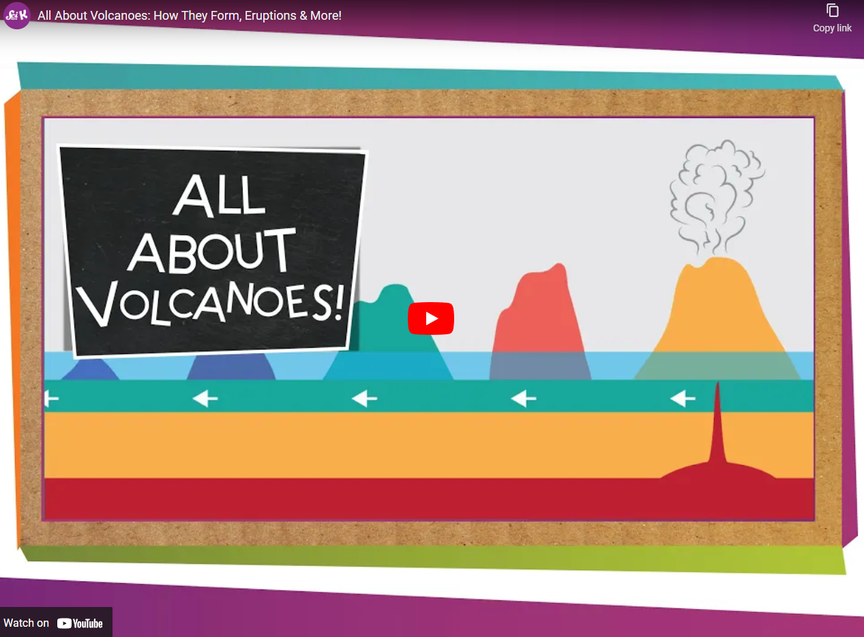Play the volcano video with the red play button
Screen dimensions: 864x637
click(431, 318)
